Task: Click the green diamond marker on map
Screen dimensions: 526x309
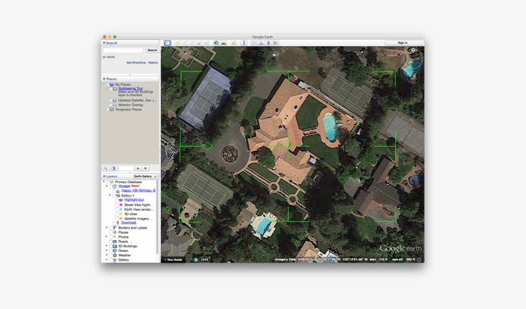Action: coord(207,146)
